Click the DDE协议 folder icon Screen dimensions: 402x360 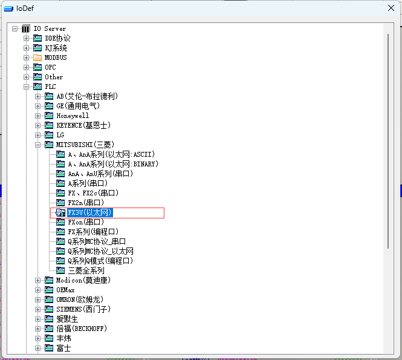[37, 38]
